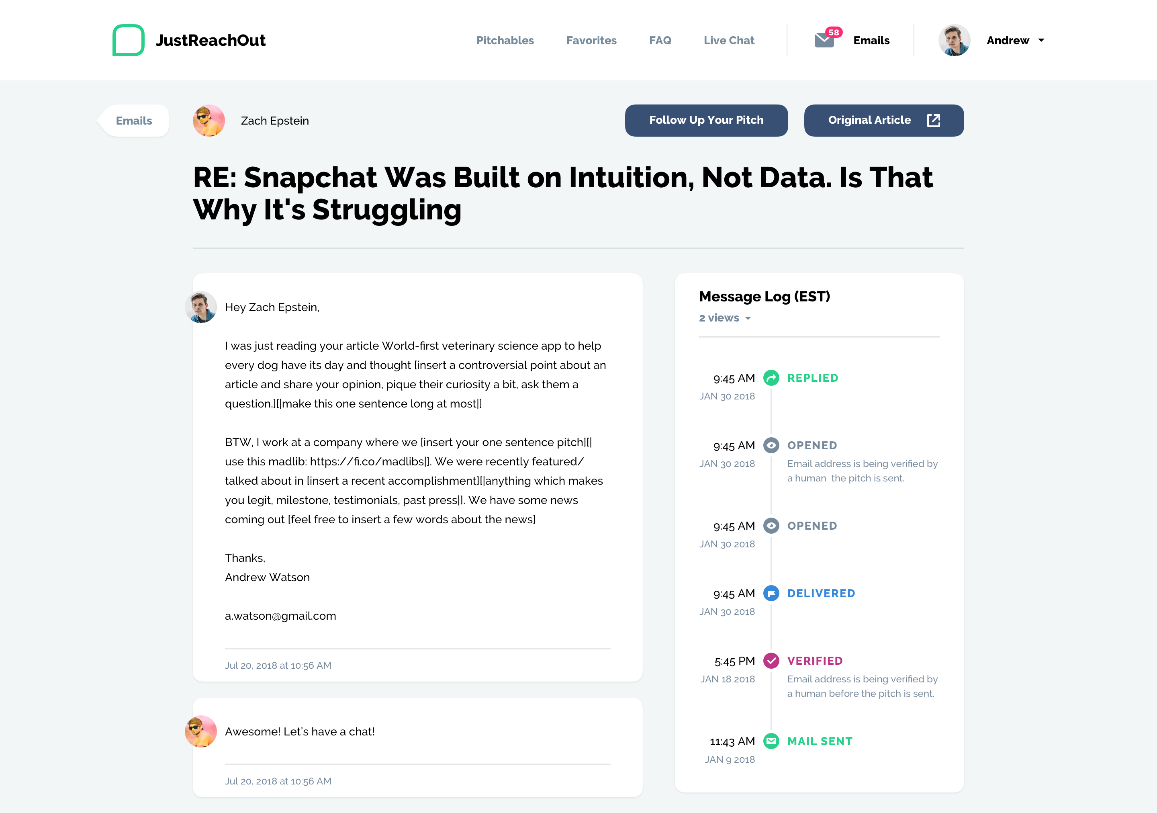1157x813 pixels.
Task: Click Zach Epstein's avatar in the header
Action: click(x=209, y=121)
